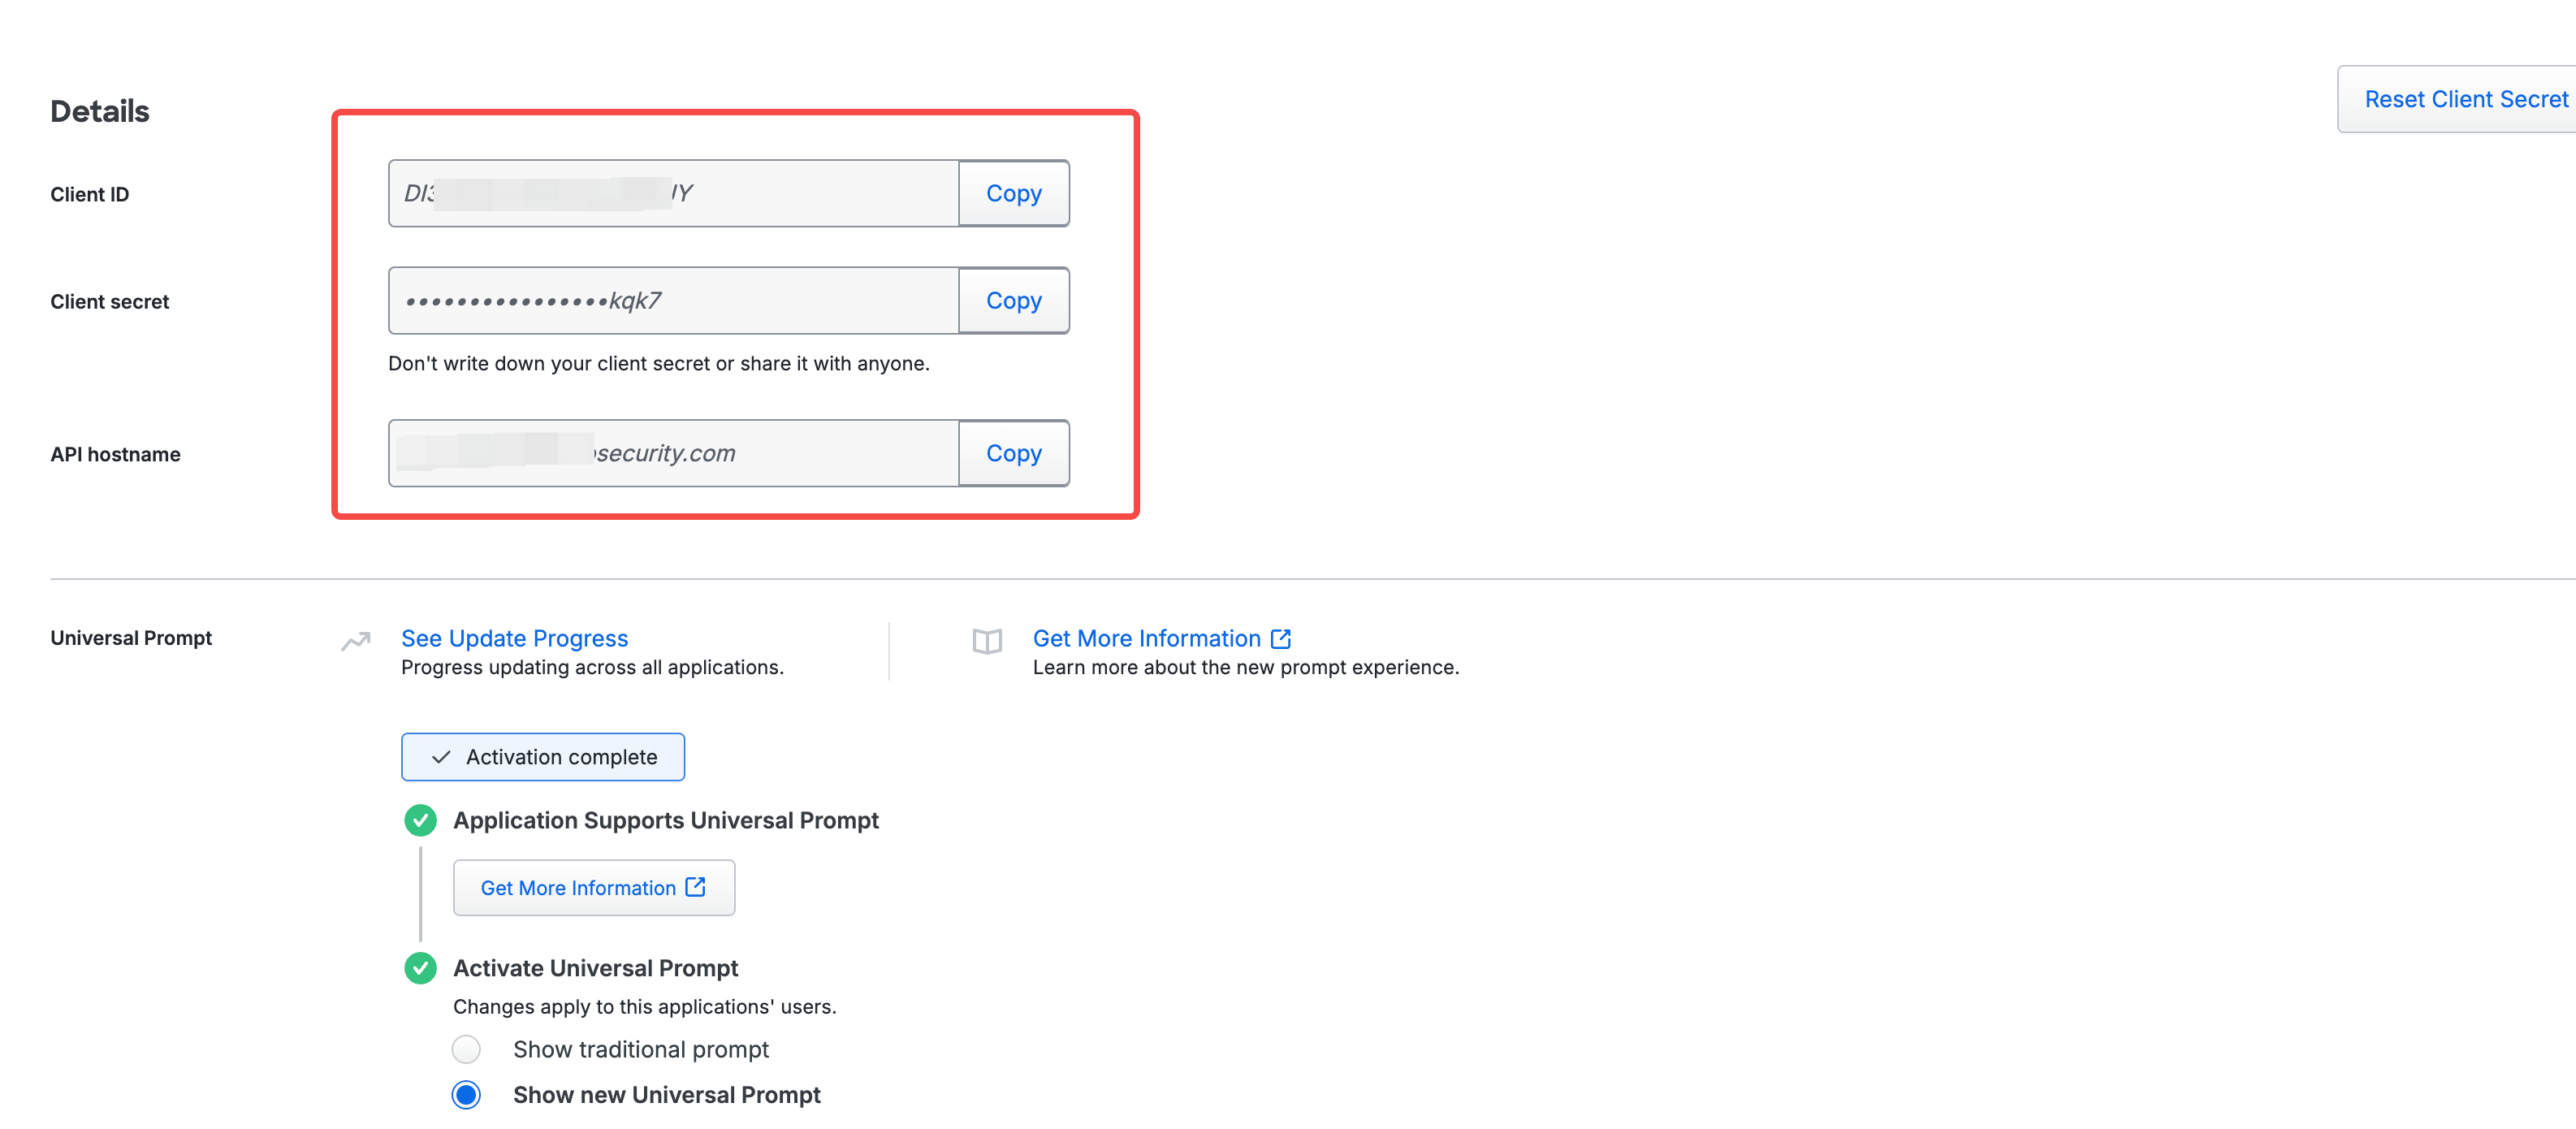Click inside the Client ID field
Screen dimensions: 2576x1129
coord(674,193)
